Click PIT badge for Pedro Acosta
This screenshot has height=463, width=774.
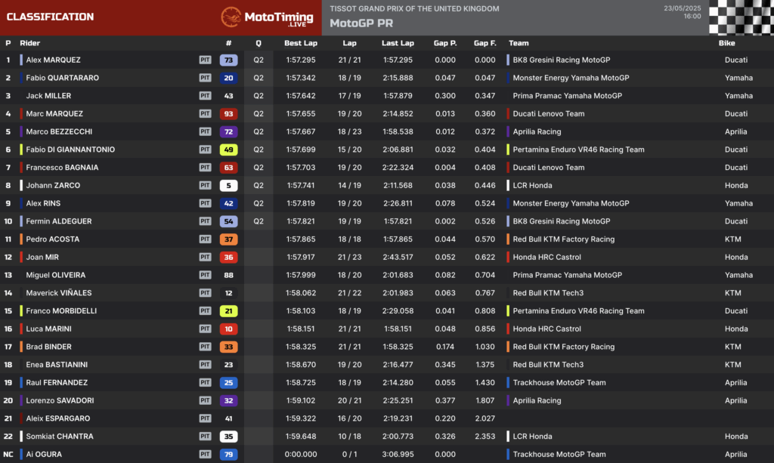tap(206, 239)
